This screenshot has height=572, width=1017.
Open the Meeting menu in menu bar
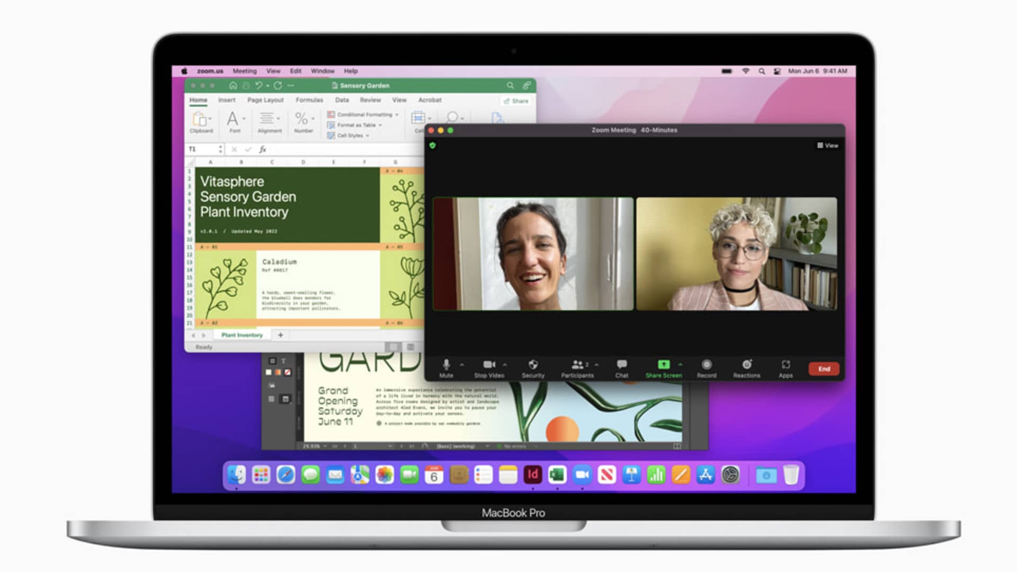click(245, 71)
